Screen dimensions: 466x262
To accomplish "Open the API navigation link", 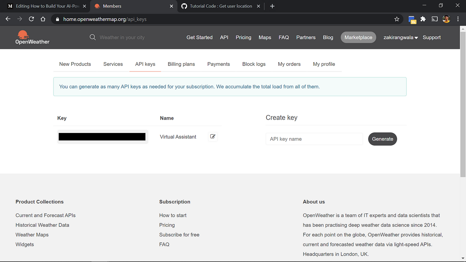I will pos(224,37).
